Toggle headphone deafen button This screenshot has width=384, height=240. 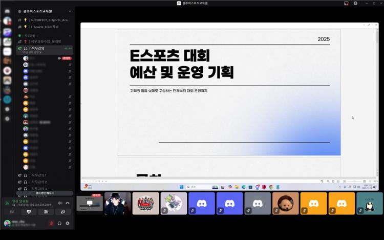click(x=59, y=223)
